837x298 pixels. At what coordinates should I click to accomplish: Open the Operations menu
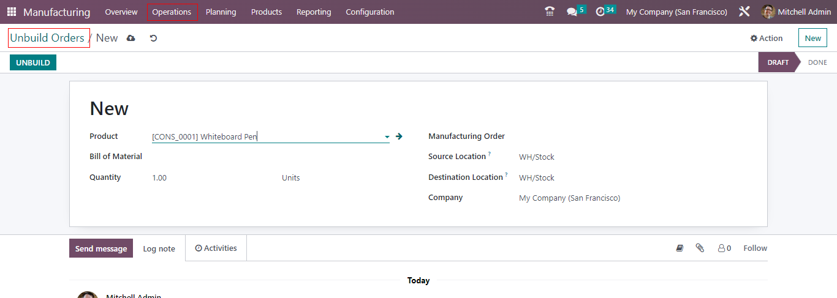coord(172,12)
